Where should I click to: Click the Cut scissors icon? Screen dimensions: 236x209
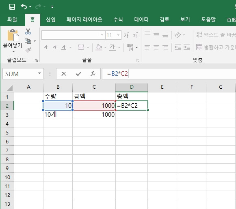click(x=28, y=32)
